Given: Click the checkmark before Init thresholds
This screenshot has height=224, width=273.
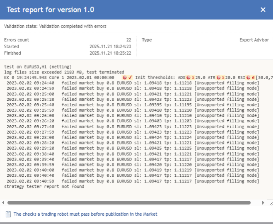Looking at the screenshot, I should coord(130,78).
